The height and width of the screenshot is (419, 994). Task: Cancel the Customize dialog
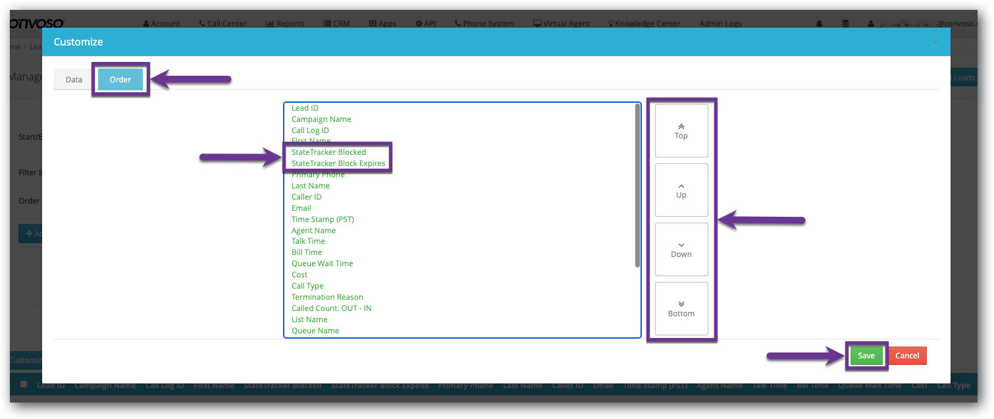pos(907,356)
